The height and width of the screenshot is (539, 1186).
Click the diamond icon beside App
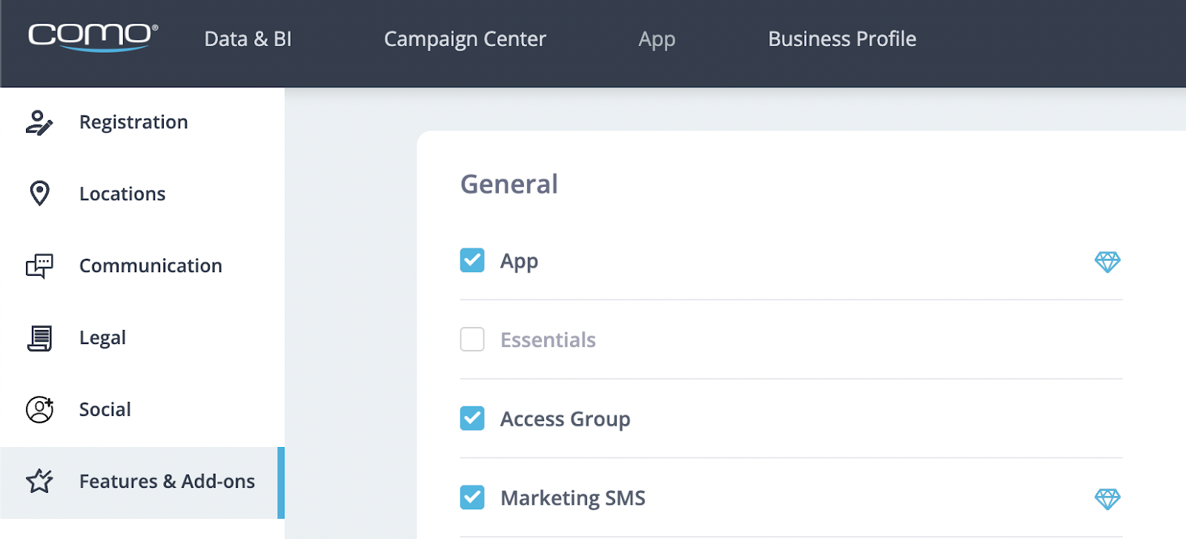click(1107, 262)
